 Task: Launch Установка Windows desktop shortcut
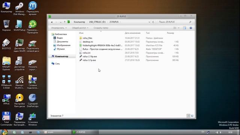pos(33,119)
